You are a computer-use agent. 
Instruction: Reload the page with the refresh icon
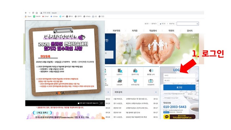pyautogui.click(x=33, y=13)
